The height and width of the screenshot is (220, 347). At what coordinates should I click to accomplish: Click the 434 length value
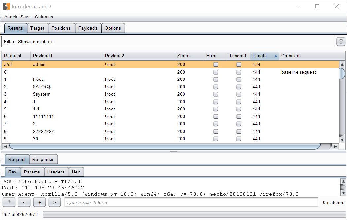click(256, 64)
